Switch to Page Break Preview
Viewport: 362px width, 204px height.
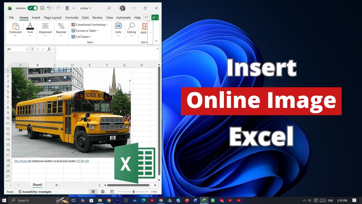coord(112,192)
